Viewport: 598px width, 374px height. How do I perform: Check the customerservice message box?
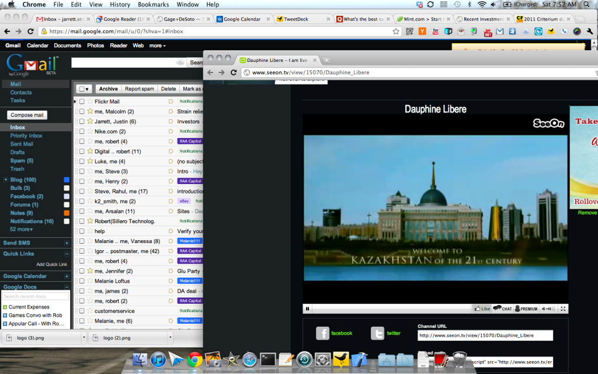82,311
